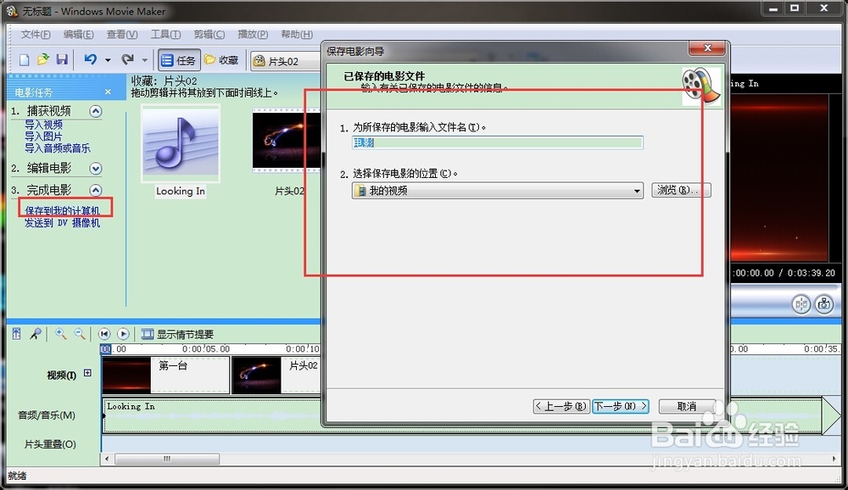Collapse the 捕获视频 section

pos(96,111)
